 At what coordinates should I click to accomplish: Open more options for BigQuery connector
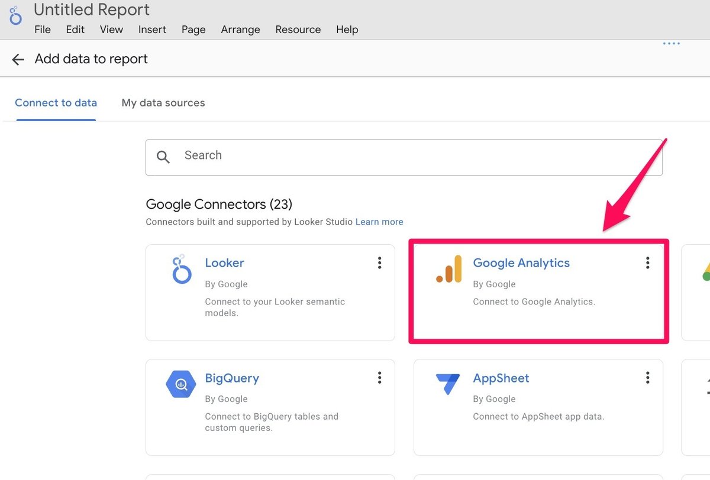tap(379, 378)
